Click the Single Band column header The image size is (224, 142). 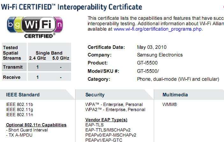click(49, 53)
